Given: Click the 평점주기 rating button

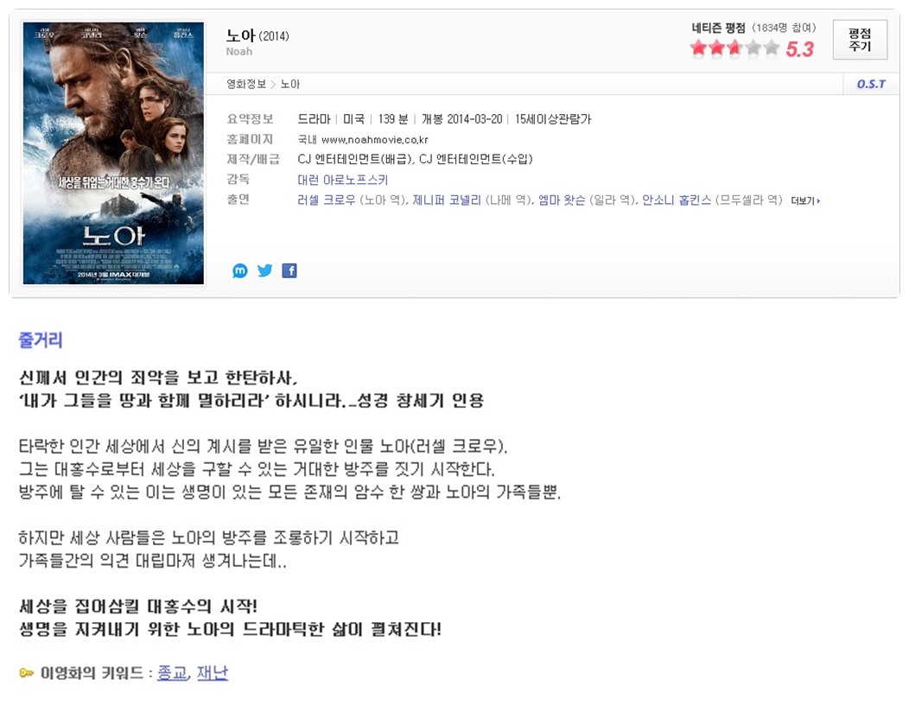Looking at the screenshot, I should 860,40.
